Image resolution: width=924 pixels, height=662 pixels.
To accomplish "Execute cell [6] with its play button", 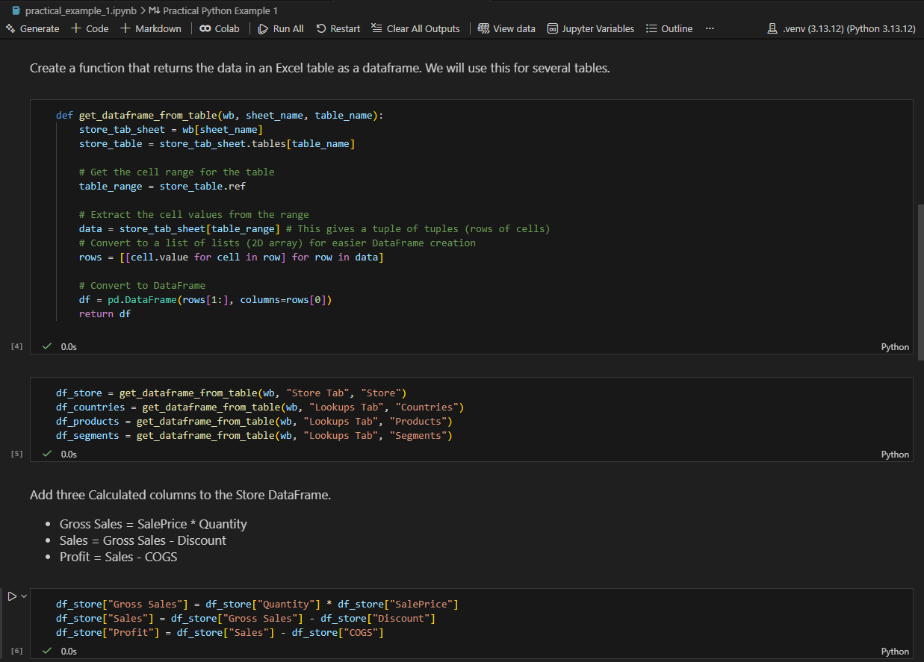I will (x=11, y=596).
